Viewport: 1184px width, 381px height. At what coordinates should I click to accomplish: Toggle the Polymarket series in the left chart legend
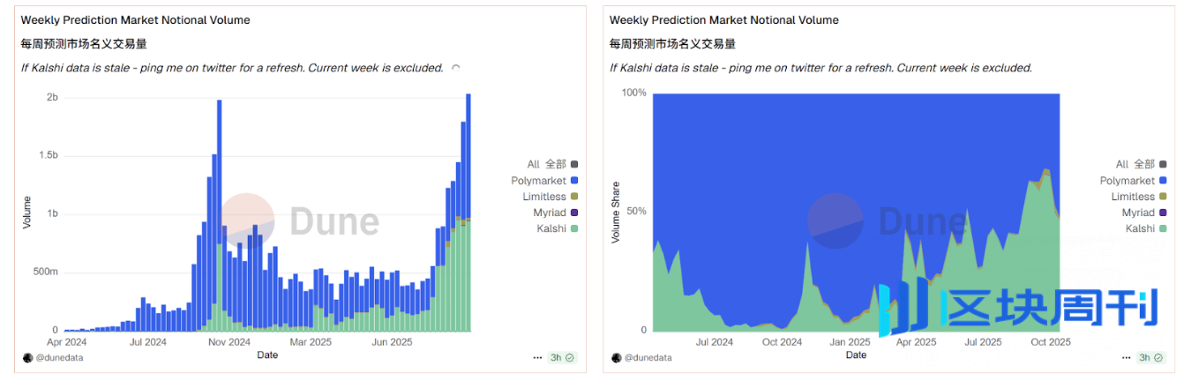[x=538, y=181]
